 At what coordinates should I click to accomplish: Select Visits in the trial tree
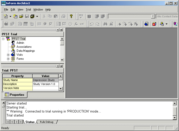(20, 55)
